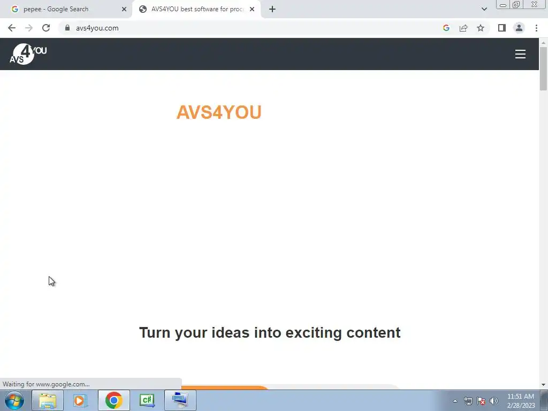Image resolution: width=548 pixels, height=411 pixels.
Task: Click the page vertical scrollbar thumb
Action: pyautogui.click(x=543, y=68)
